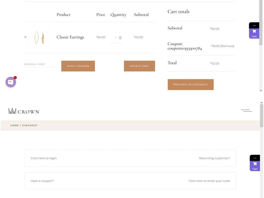Open the Classic Earrings product thumbnail
The image size is (264, 198).
[x=39, y=37]
